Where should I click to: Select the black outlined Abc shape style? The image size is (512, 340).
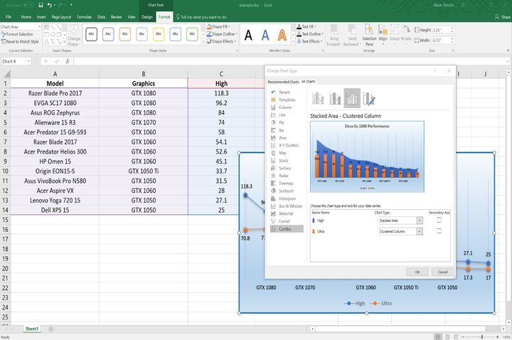(x=92, y=34)
